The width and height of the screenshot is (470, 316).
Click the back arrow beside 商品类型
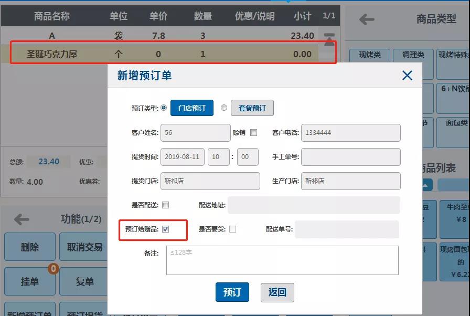367,19
